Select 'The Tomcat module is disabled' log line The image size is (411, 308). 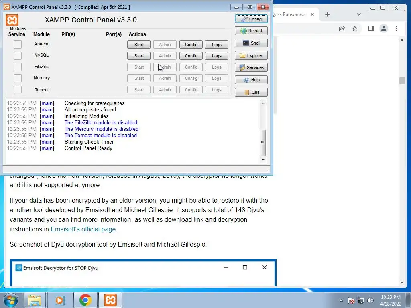click(101, 136)
